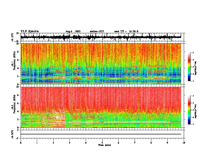This screenshot has width=207, height=160.
Task: Click the "9" tick on Time axis
Action: pyautogui.click(x=167, y=143)
